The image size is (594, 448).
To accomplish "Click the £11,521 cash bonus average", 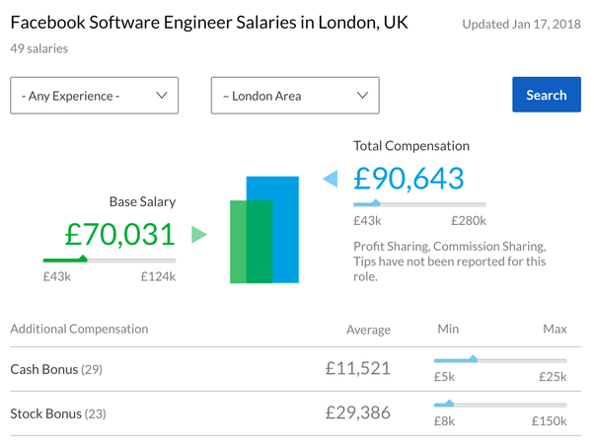I will (x=358, y=368).
